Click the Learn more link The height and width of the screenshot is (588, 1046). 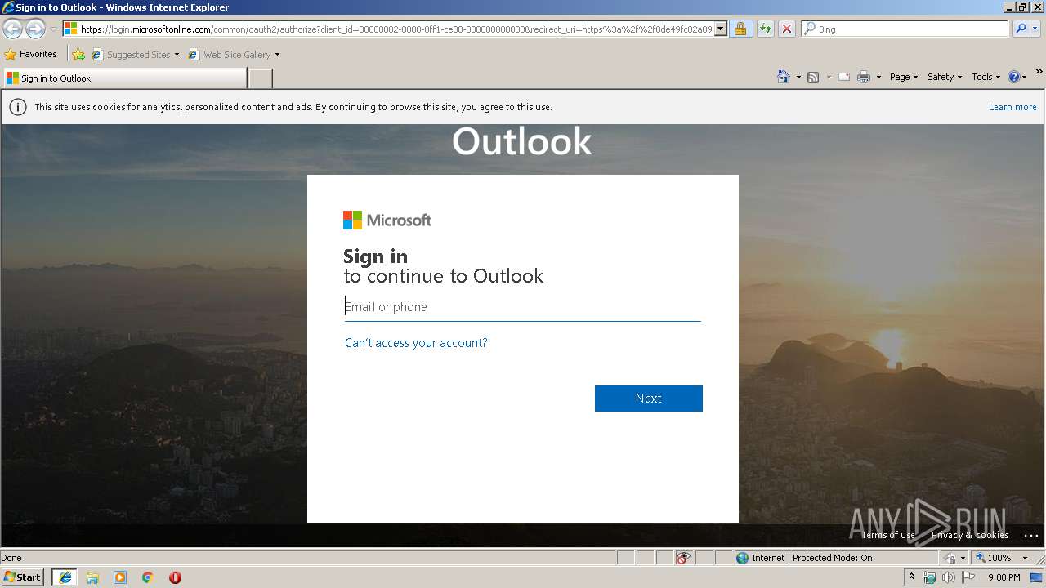(1012, 107)
